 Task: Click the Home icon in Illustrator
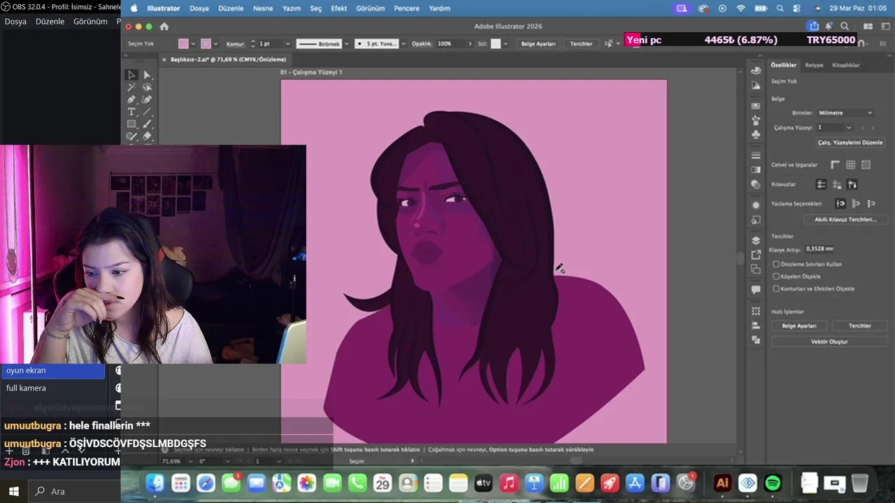164,27
